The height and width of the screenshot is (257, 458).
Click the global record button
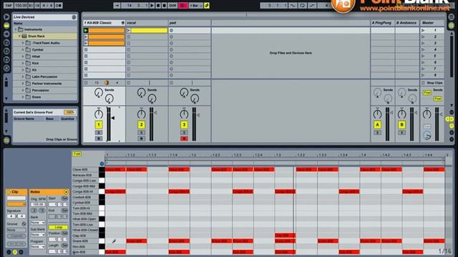[164, 5]
